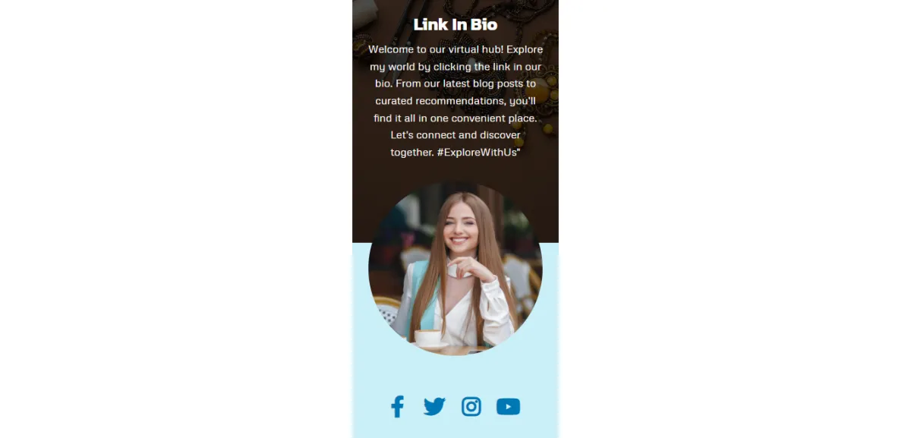The image size is (911, 438).
Task: Select the "Link In Bio" heading
Action: 455,24
